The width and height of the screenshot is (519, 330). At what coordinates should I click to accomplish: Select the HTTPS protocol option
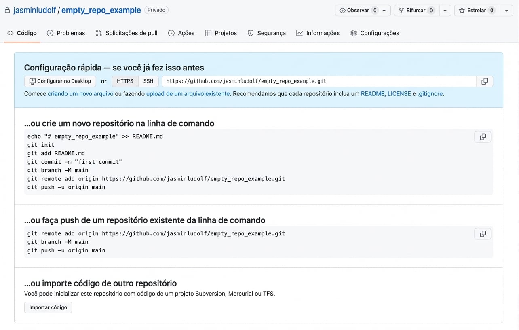click(x=125, y=81)
